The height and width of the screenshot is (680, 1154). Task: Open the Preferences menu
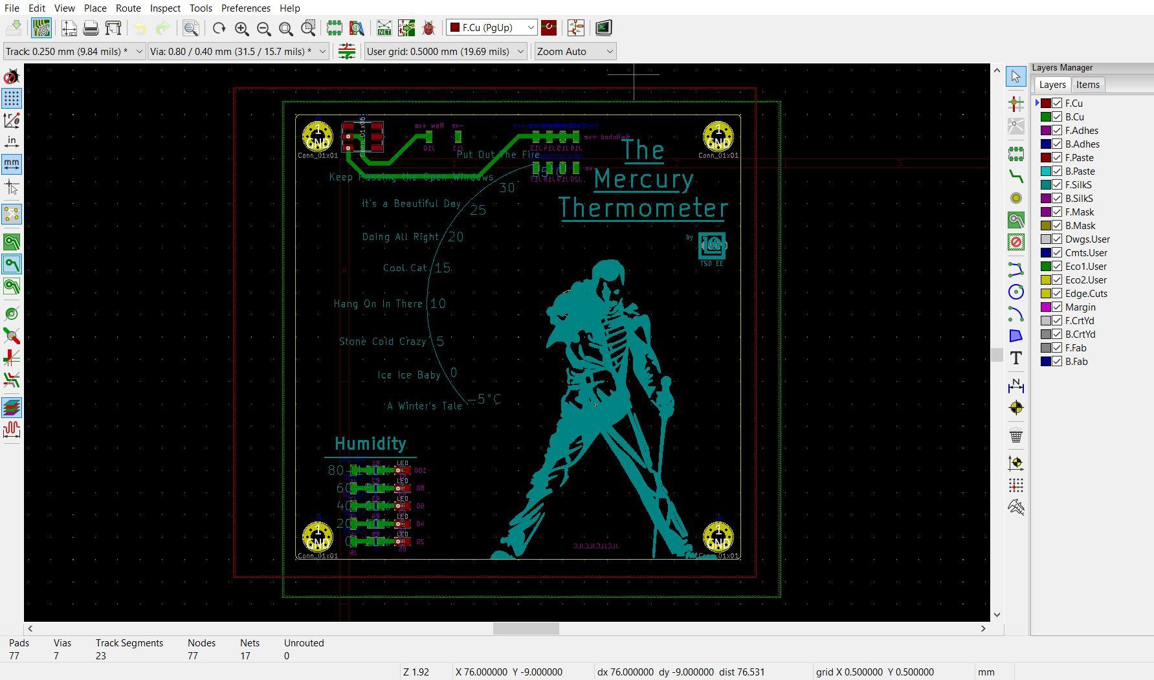(x=246, y=8)
